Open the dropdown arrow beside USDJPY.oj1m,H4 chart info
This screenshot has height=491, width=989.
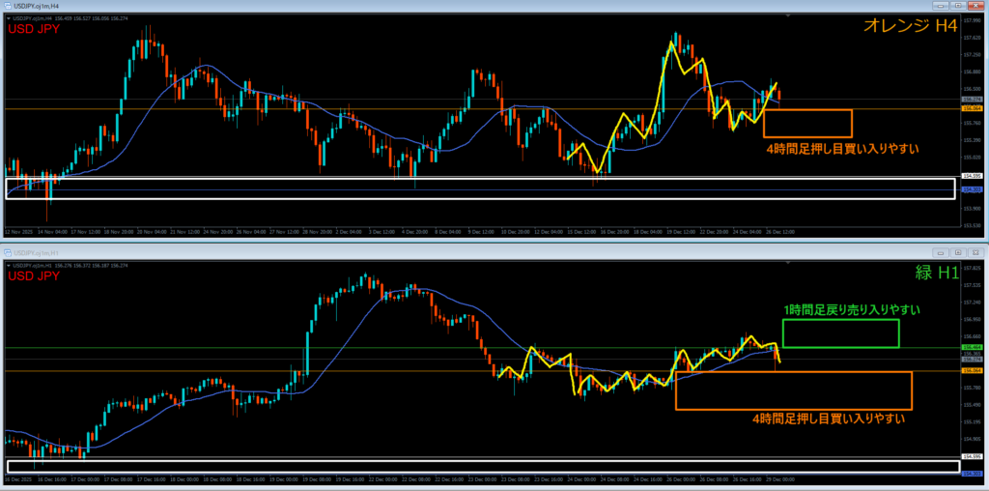pos(9,16)
